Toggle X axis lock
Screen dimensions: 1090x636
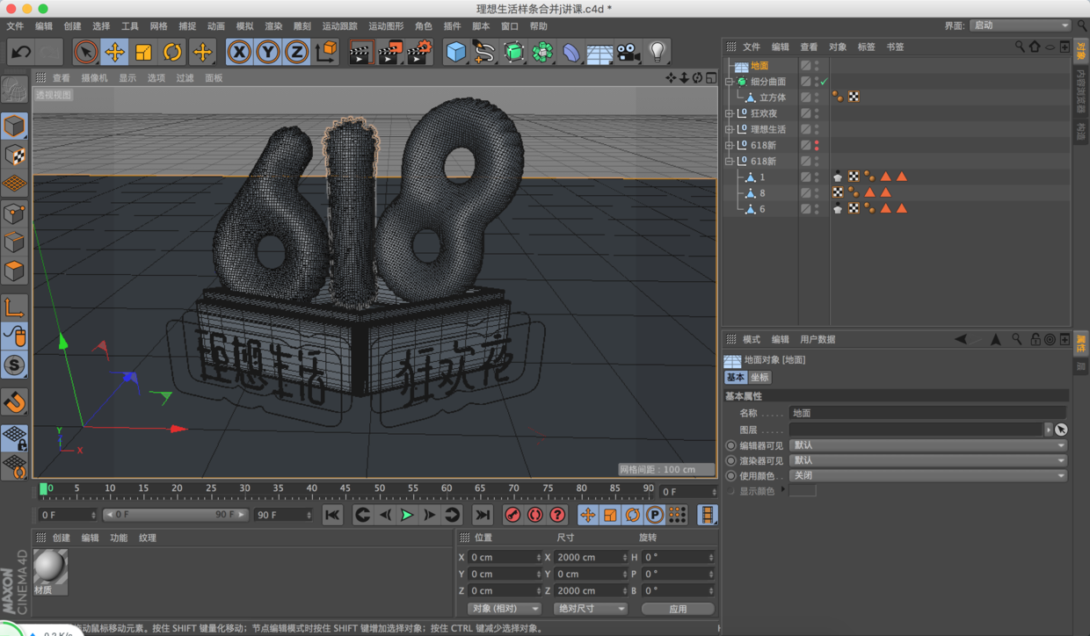click(x=238, y=52)
